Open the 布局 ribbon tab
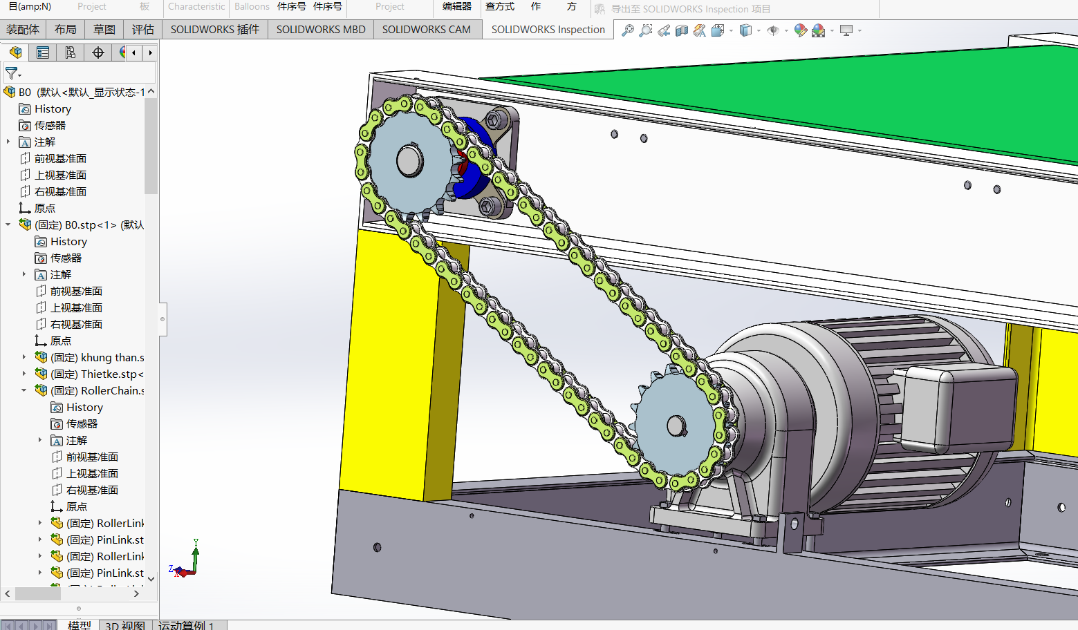Viewport: 1078px width, 630px height. point(66,30)
